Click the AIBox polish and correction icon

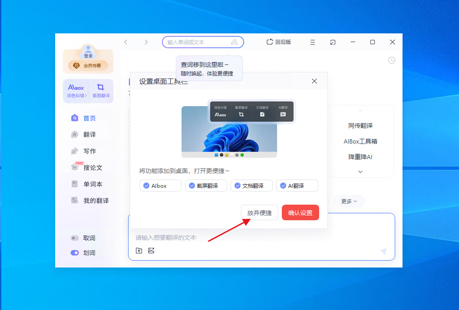(x=76, y=90)
